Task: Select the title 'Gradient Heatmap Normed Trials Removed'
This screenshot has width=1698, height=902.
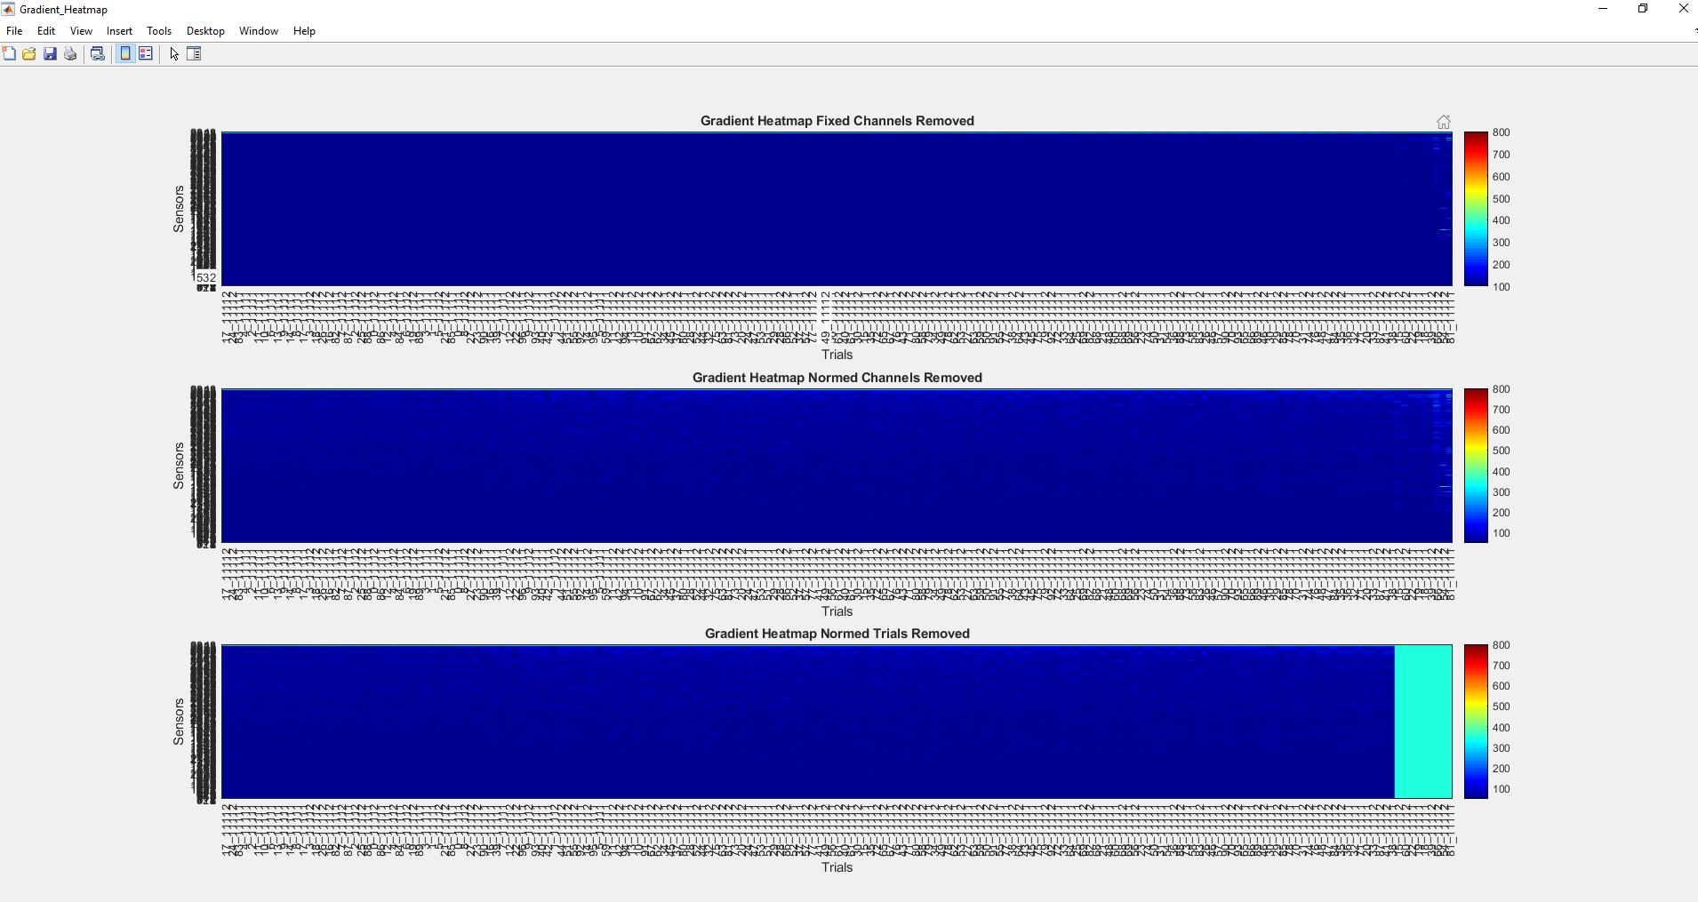Action: [x=837, y=634]
